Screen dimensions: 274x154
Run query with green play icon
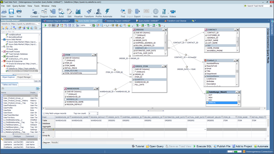coord(46,26)
